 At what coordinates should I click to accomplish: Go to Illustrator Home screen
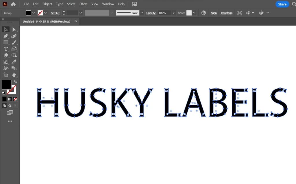13,4
